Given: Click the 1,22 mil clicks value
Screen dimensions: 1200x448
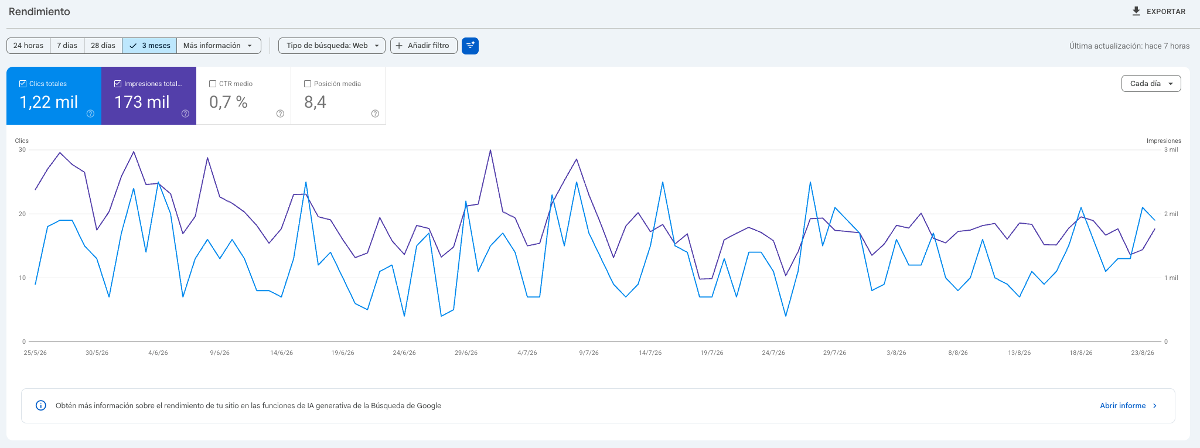Looking at the screenshot, I should pos(49,102).
